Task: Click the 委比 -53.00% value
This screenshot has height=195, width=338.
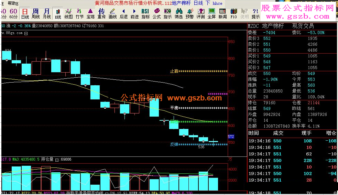Action: pos(316,33)
